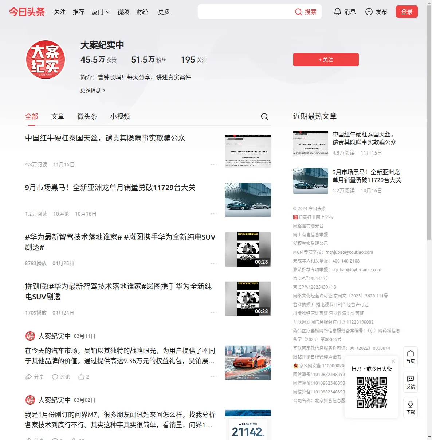Viewport: 432px width, 440px height.
Task: Open more options for 中国红牛硬杠泰国天丝 article
Action: [x=214, y=164]
